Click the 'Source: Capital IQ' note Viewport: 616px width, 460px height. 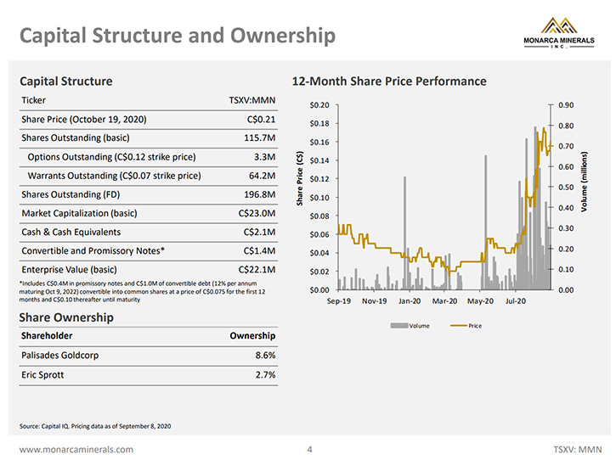95,426
